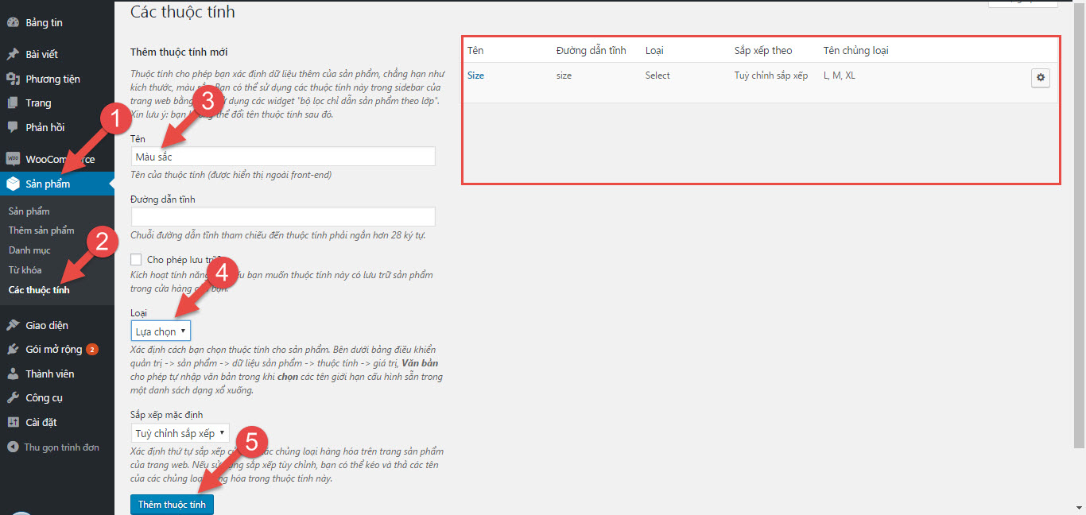Click the Phương tiện media icon
Viewport: 1086px width, 515px height.
(x=13, y=79)
